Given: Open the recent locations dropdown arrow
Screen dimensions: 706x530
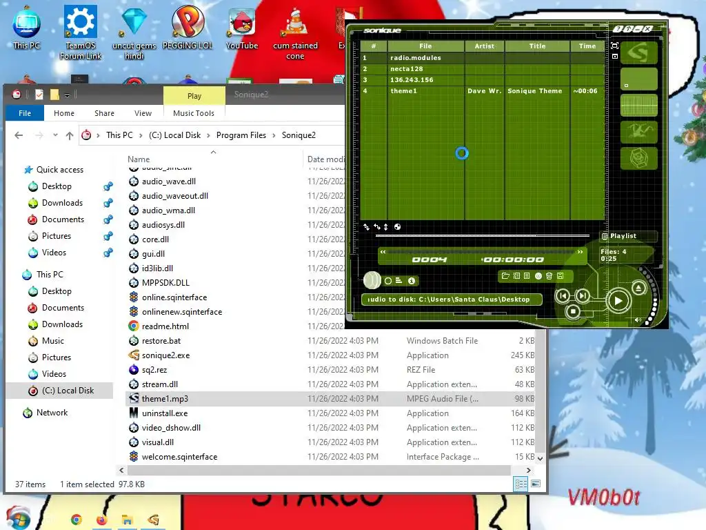Looking at the screenshot, I should pyautogui.click(x=55, y=135).
